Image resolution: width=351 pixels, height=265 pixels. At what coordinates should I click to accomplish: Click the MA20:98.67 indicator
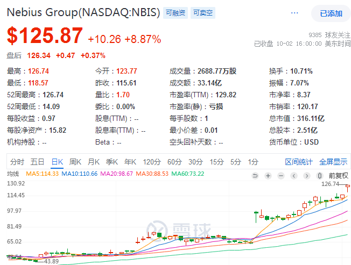117,174
